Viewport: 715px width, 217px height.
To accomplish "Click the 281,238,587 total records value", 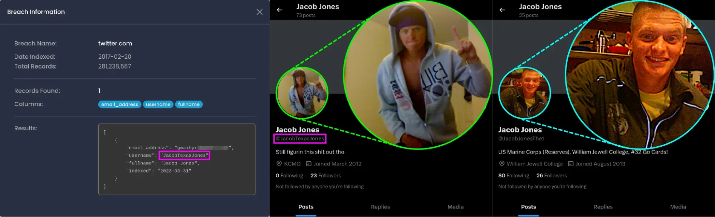I will (114, 66).
